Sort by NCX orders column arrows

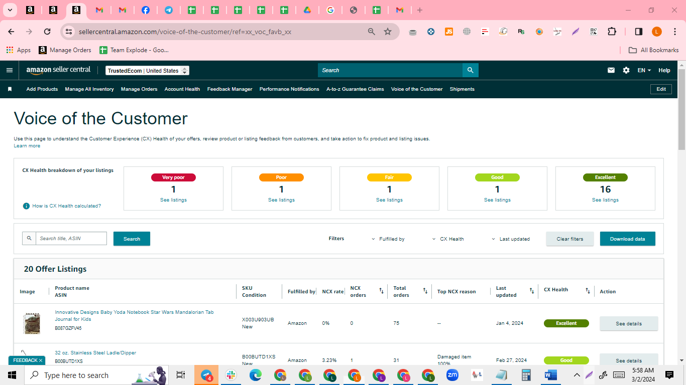point(381,291)
